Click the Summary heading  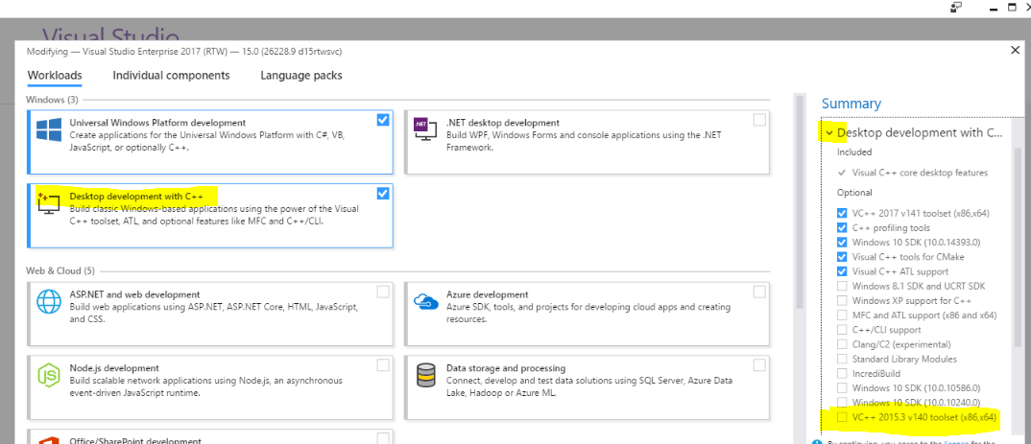[x=851, y=104]
